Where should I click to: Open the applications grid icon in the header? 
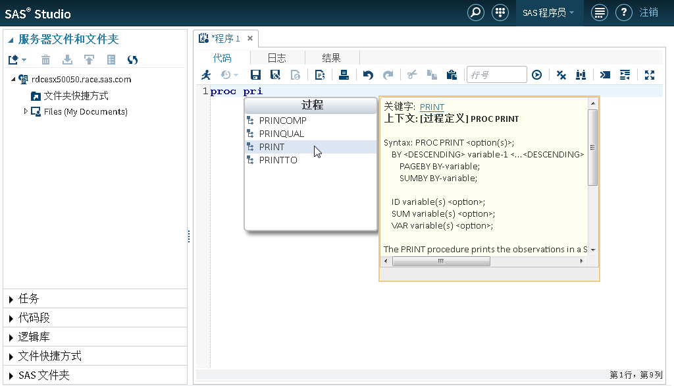click(x=500, y=13)
